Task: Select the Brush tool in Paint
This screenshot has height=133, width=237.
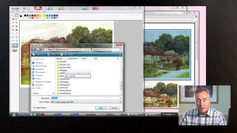Action: (x=17, y=26)
